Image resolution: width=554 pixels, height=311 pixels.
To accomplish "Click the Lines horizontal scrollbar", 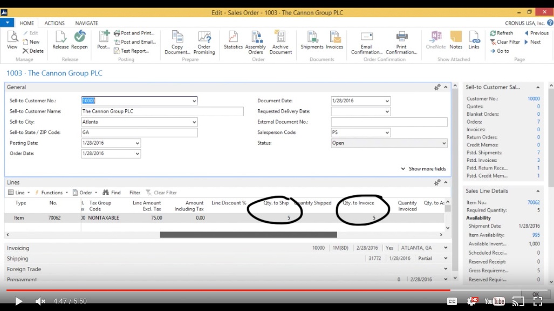I will [248, 235].
